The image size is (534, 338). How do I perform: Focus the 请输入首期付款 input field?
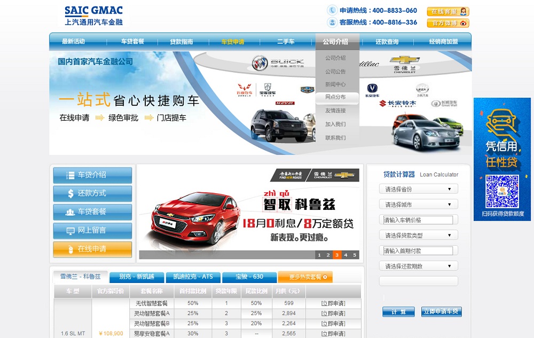[418, 251]
